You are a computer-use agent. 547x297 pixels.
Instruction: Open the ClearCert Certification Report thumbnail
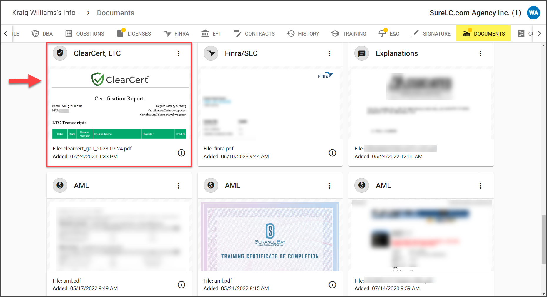[119, 103]
